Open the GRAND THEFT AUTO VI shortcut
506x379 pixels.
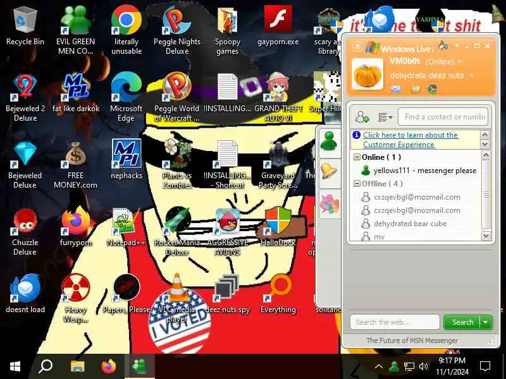[278, 98]
